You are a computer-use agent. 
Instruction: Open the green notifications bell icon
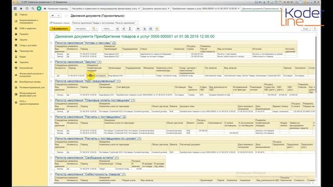(x=39, y=8)
